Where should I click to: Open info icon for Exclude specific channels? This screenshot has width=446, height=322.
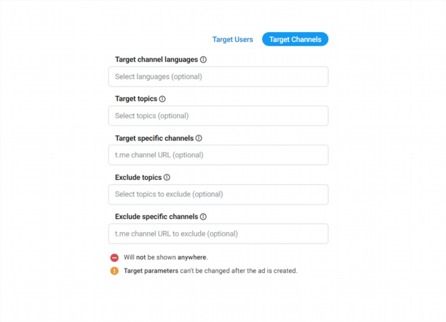click(203, 217)
